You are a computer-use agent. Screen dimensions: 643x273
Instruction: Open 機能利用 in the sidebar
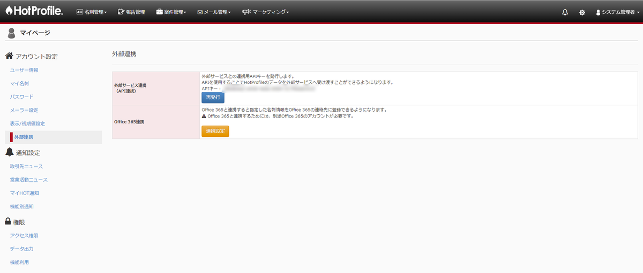point(19,262)
